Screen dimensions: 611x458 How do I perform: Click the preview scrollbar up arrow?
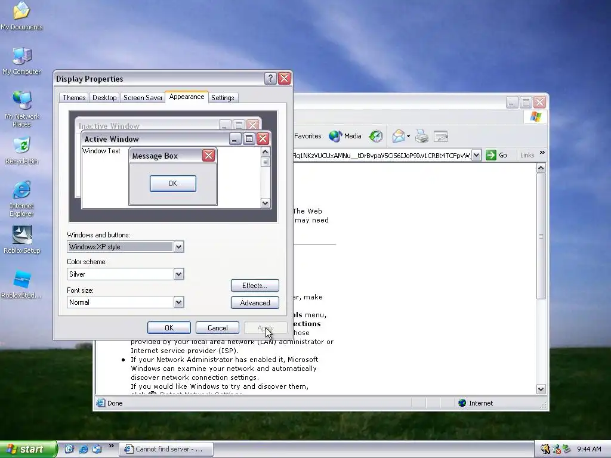pos(266,152)
